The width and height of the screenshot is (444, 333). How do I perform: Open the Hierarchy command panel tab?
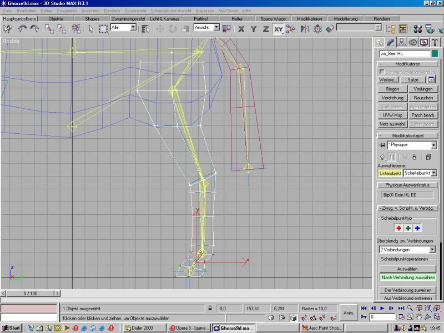pos(402,42)
